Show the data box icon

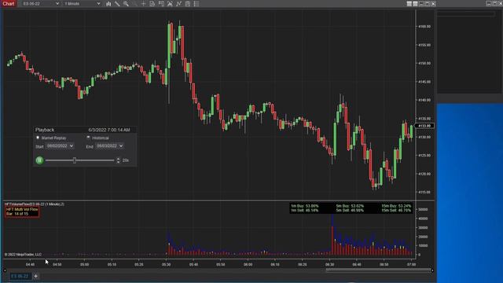(152, 4)
